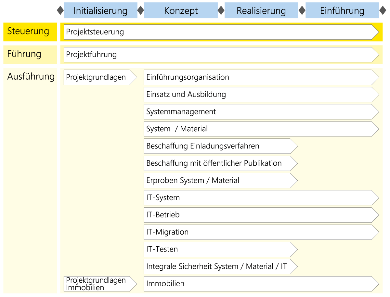Click the diamond milestone after Einführung
The image size is (390, 297).
383,10
